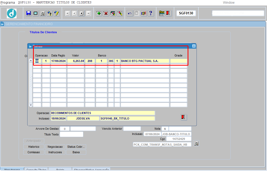267x171 pixels.
Task: Click the red exit door icon in the Baixas dialog
Action: (x=184, y=117)
